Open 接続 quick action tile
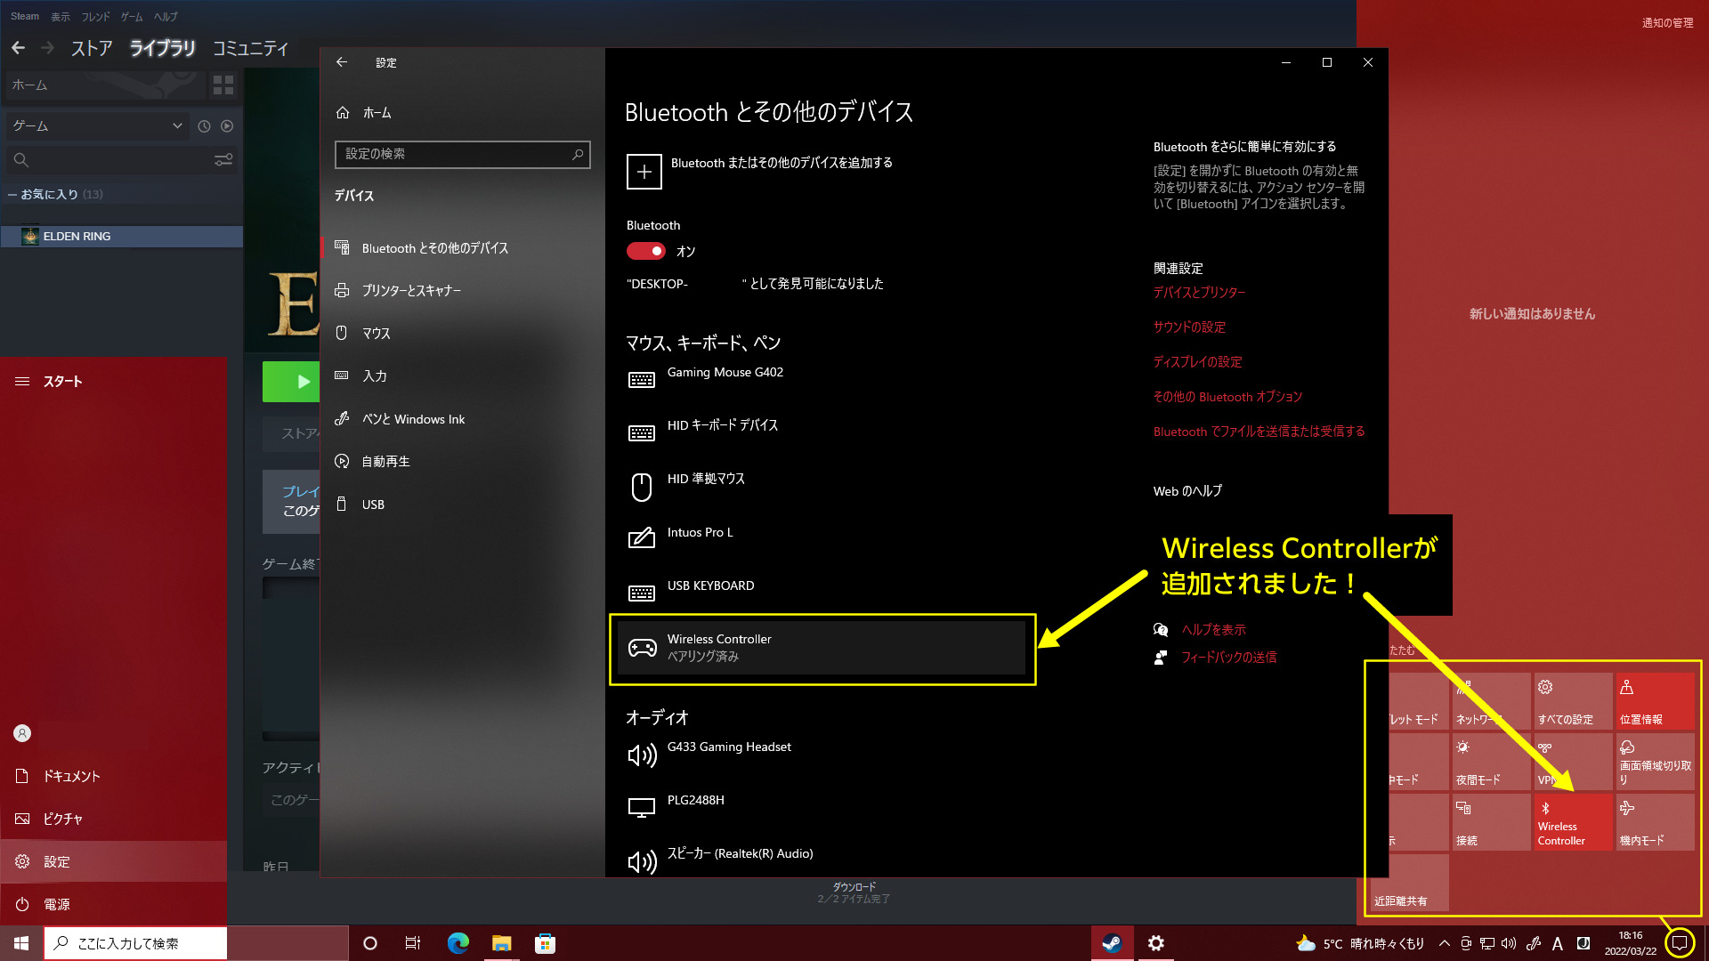Viewport: 1709px width, 961px height. coord(1491,821)
